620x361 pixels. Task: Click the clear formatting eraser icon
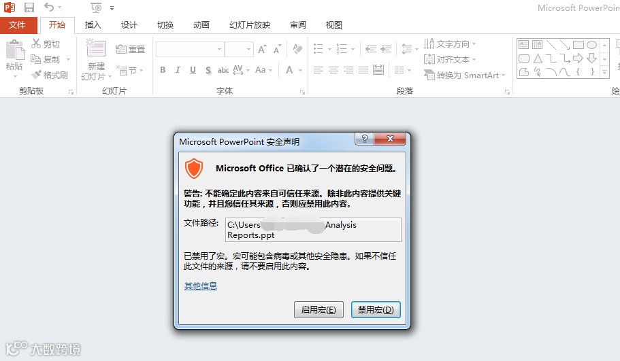[x=297, y=49]
